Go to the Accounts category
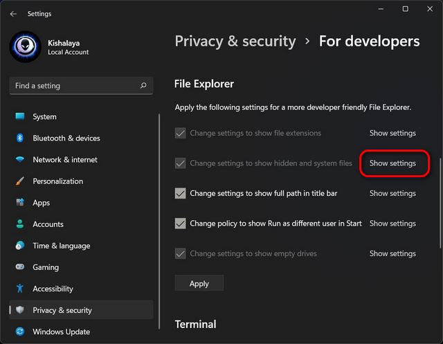The height and width of the screenshot is (344, 443). [82, 224]
